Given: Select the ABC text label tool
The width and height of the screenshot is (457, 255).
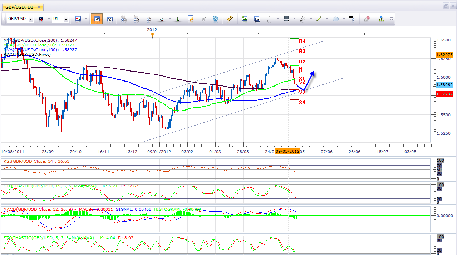Looking at the screenshot, I should pyautogui.click(x=352, y=19).
